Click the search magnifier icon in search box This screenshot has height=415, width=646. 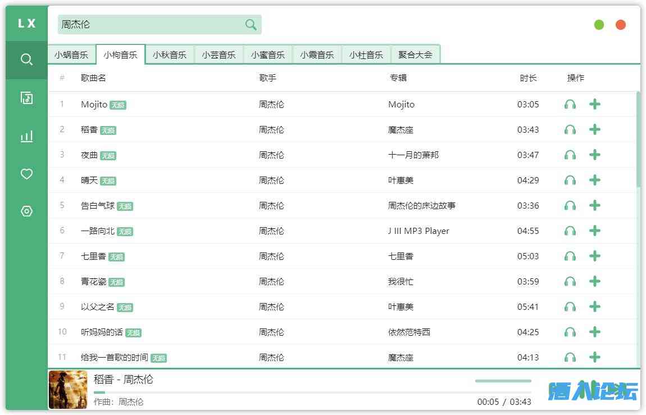pyautogui.click(x=251, y=25)
